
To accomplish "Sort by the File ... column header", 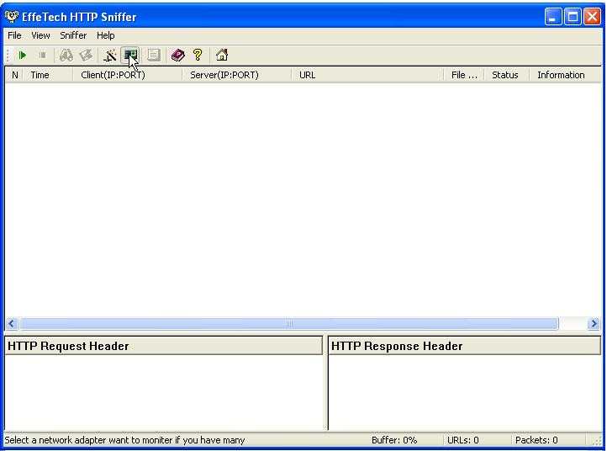I will [464, 75].
